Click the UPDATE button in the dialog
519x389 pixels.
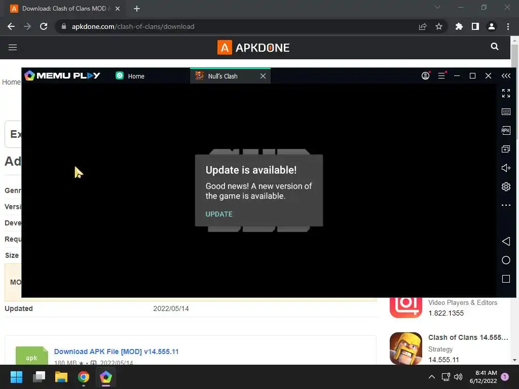tap(219, 214)
